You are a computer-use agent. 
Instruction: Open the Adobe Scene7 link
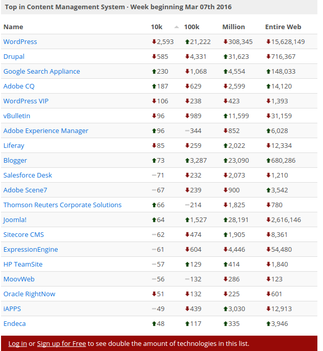tap(25, 190)
